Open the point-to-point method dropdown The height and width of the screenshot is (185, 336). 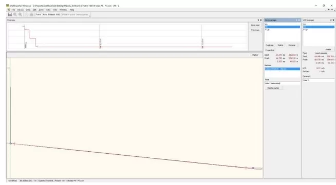(x=76, y=15)
